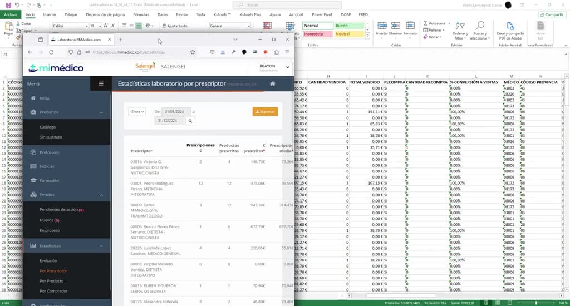Open the Datos ribbon tab
This screenshot has height=306, width=570.
click(x=163, y=14)
